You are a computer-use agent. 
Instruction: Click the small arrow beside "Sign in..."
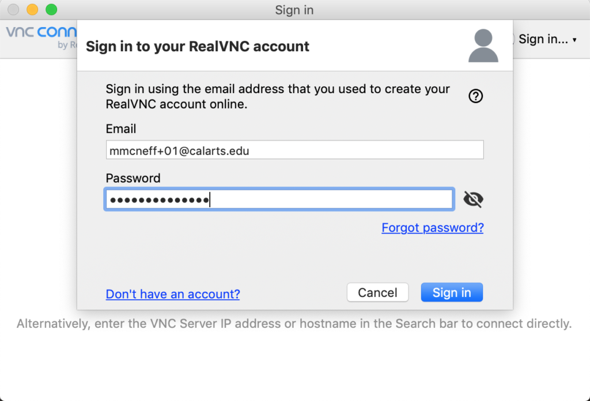coord(574,40)
